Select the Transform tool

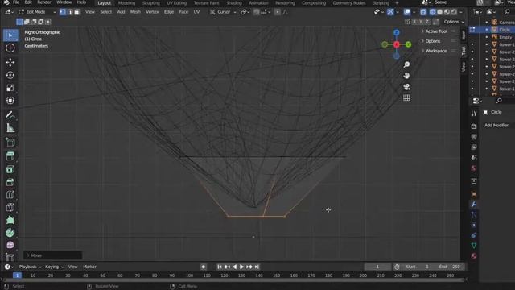tap(10, 100)
